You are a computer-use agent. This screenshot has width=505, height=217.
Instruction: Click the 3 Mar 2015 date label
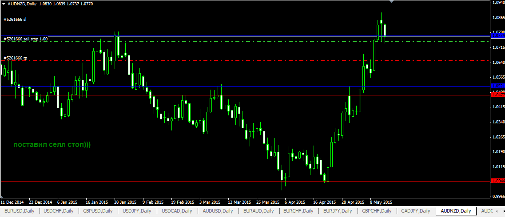point(210,202)
